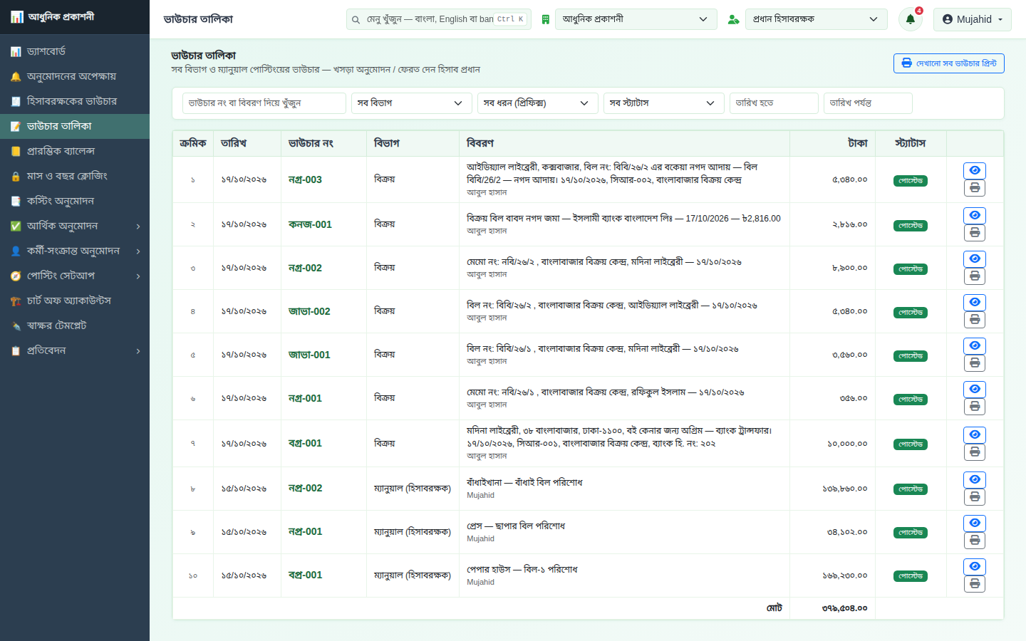Open the notifications bell icon
Screen dimensions: 1026x641
pyautogui.click(x=910, y=19)
